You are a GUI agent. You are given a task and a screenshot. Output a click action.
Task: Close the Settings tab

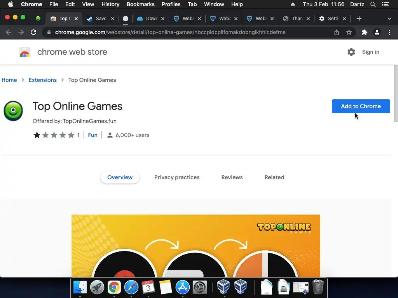pos(344,19)
